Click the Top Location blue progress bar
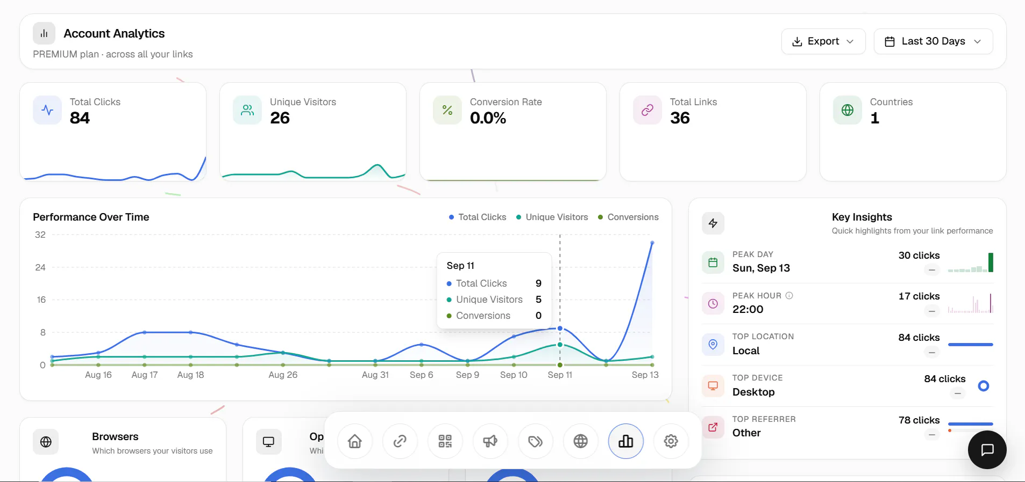The height and width of the screenshot is (482, 1025). pyautogui.click(x=971, y=345)
